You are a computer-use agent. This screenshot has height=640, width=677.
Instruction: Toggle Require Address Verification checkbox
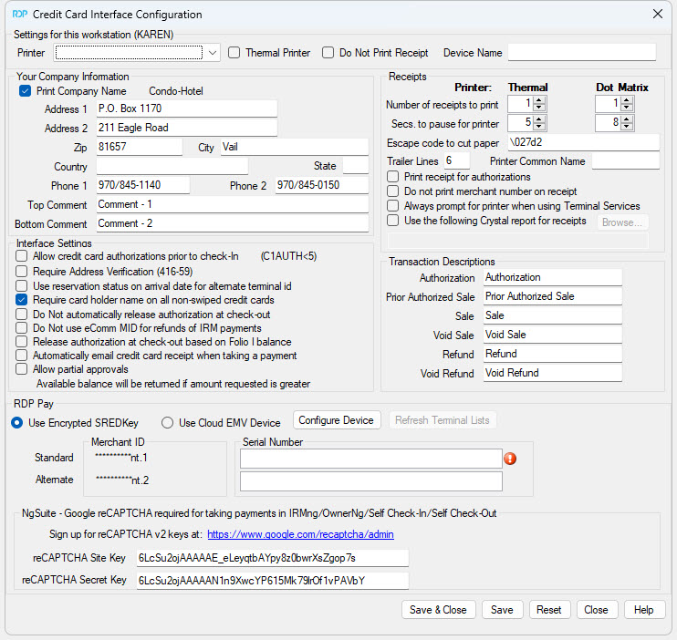(x=22, y=272)
